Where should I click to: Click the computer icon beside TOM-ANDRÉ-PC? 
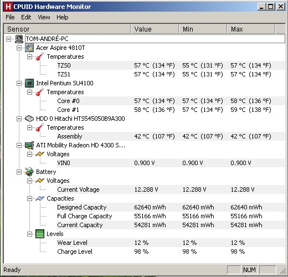(19, 39)
